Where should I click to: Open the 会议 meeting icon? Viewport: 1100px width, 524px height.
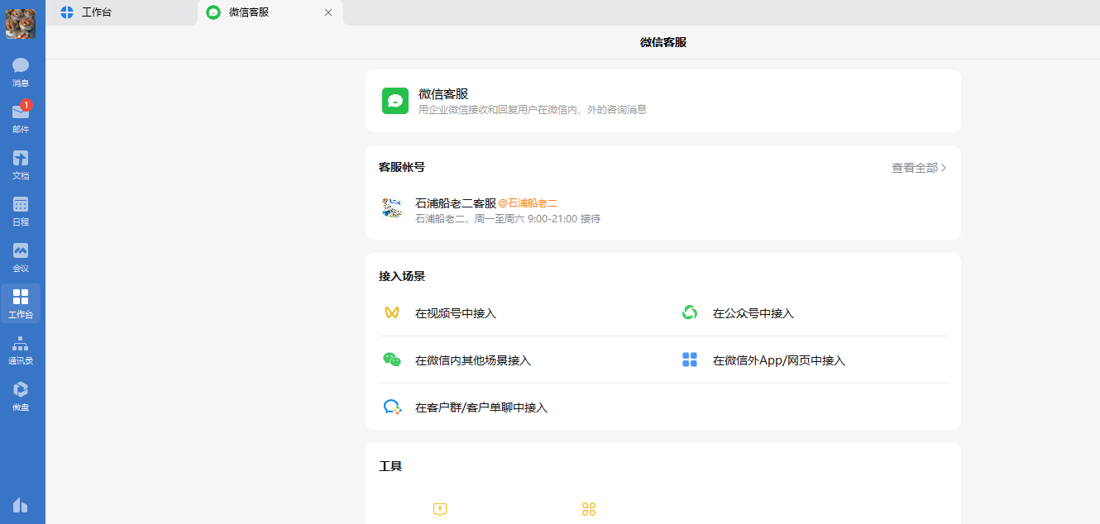tap(21, 256)
